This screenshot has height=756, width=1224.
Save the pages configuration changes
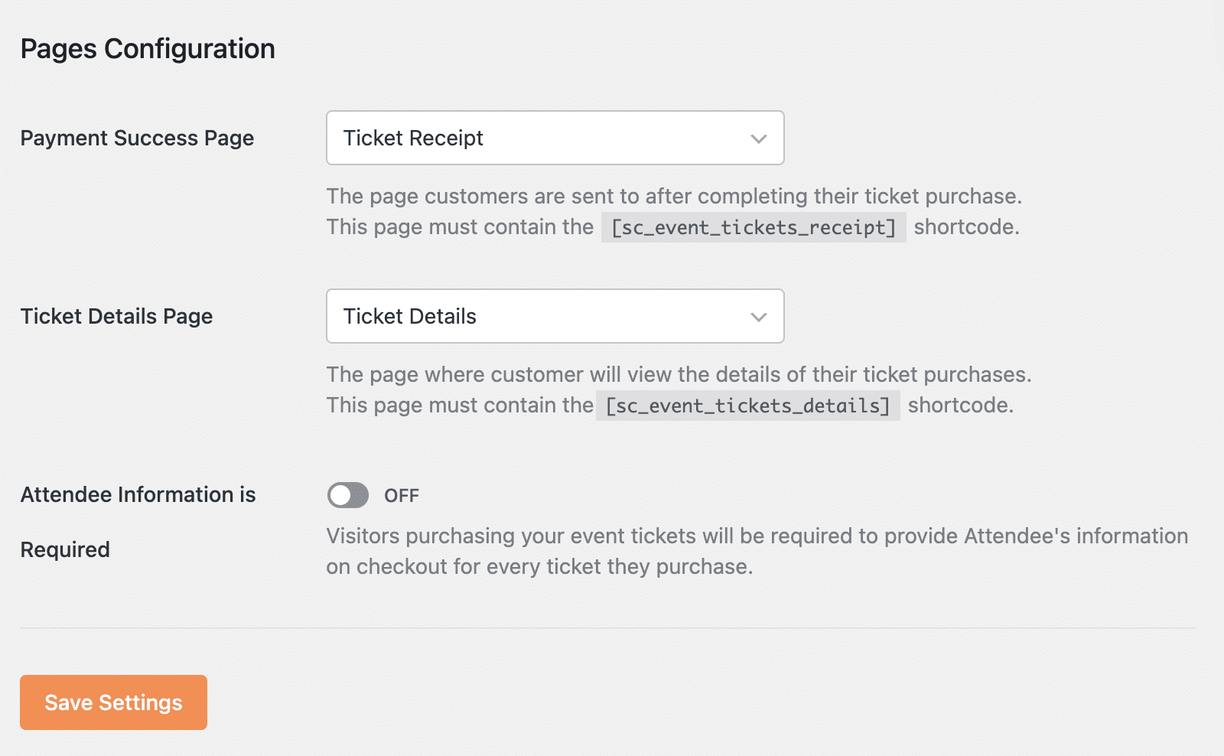tap(113, 702)
